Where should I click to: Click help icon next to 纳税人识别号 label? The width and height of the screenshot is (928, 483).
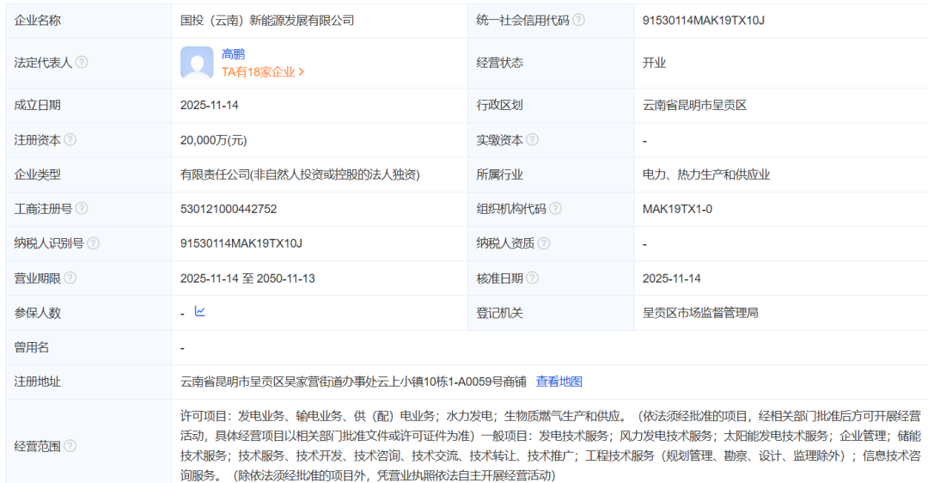click(94, 243)
